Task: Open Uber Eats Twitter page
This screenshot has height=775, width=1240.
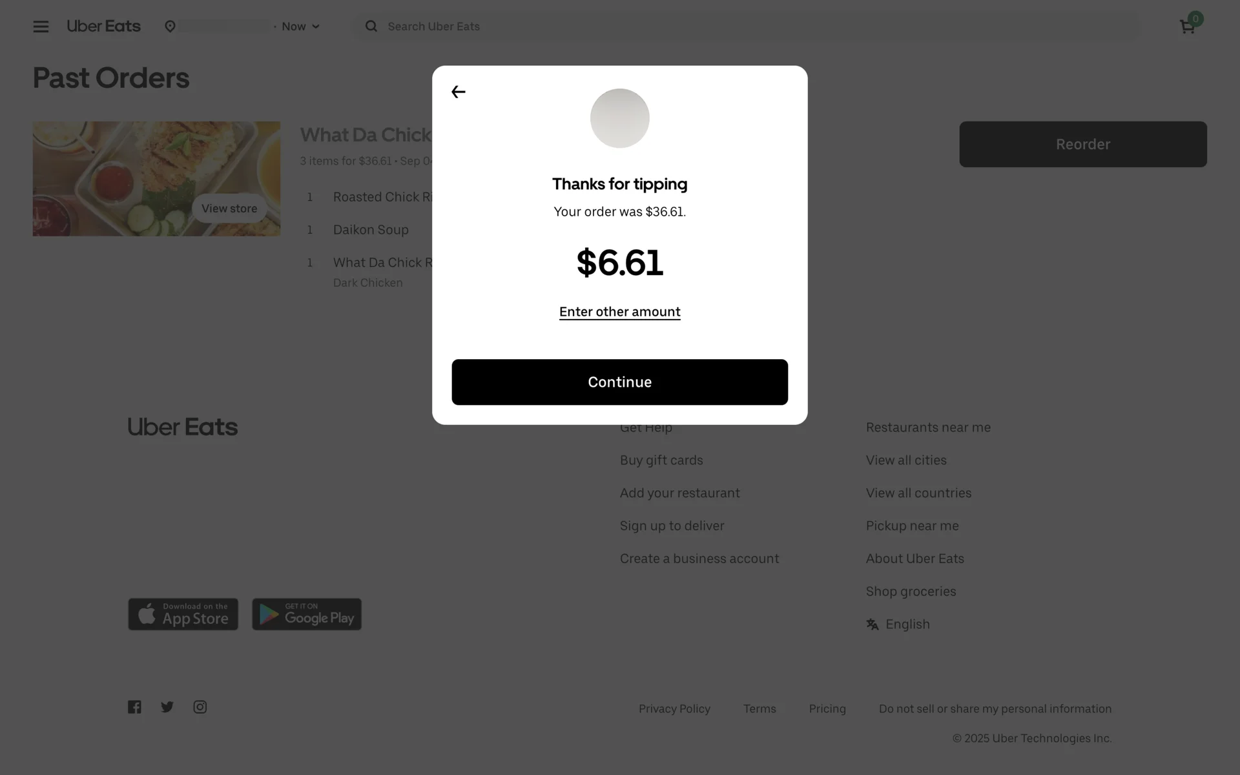Action: coord(167,707)
